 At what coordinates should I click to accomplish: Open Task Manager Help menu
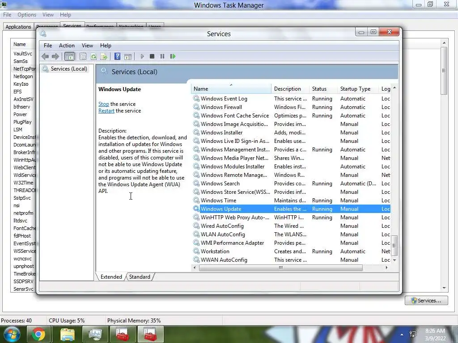coord(65,15)
